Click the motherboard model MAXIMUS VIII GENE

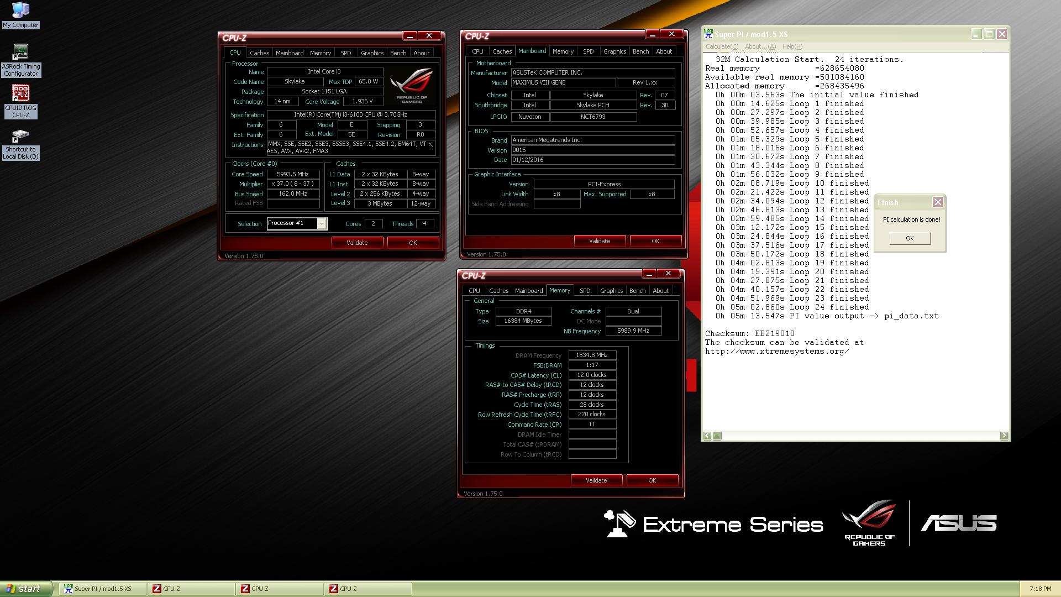563,82
